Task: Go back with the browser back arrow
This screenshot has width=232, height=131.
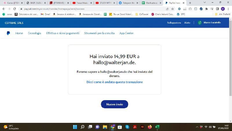Action: pos(4,9)
